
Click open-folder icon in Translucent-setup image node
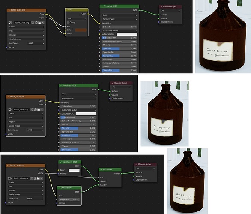pyautogui.click(x=39, y=178)
